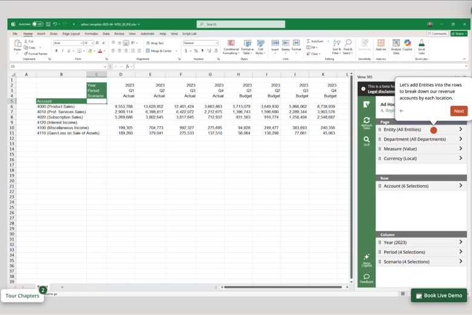Click the Vena logo icon in sidebar

[366, 104]
